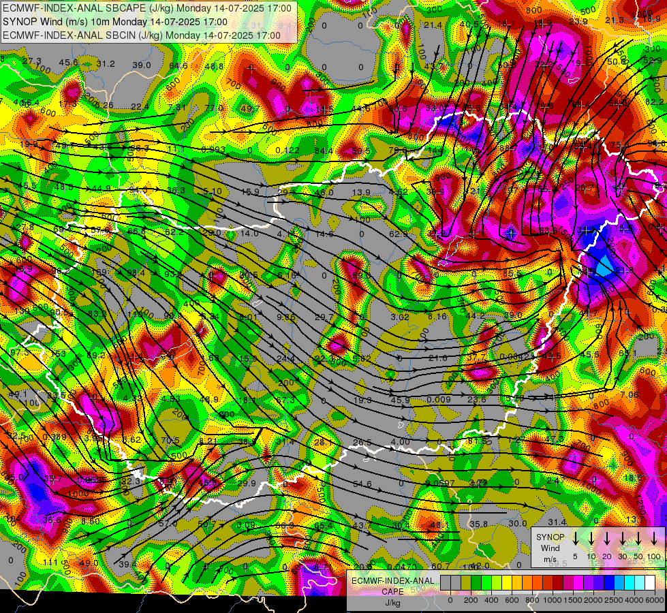The image size is (667, 613).
Task: Pick the dark blue swatch left of the 2500 tick
Action: (x=608, y=583)
